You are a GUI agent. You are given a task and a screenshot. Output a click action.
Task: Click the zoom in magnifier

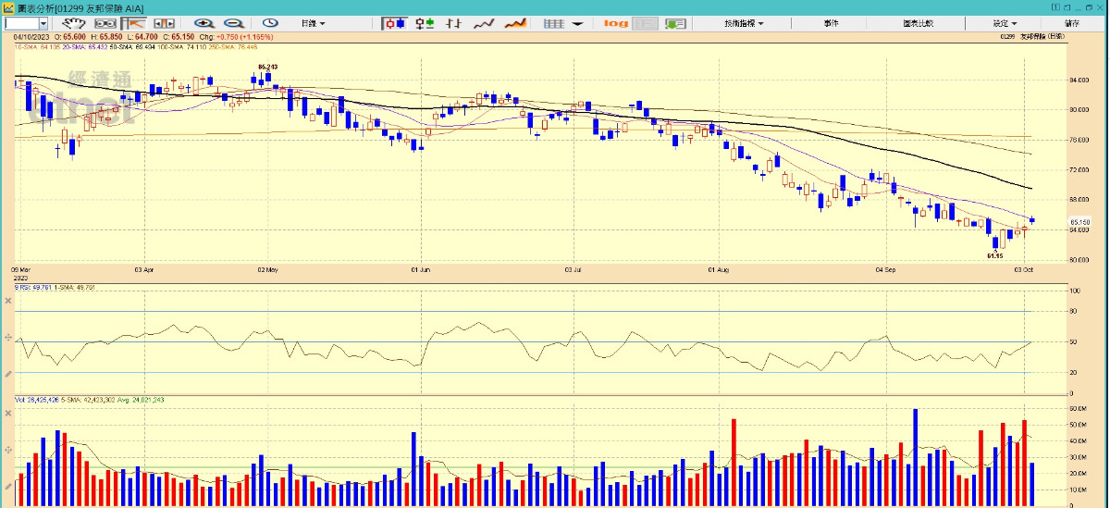pyautogui.click(x=203, y=23)
